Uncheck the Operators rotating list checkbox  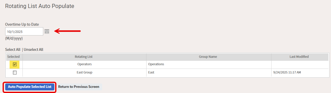coord(15,64)
